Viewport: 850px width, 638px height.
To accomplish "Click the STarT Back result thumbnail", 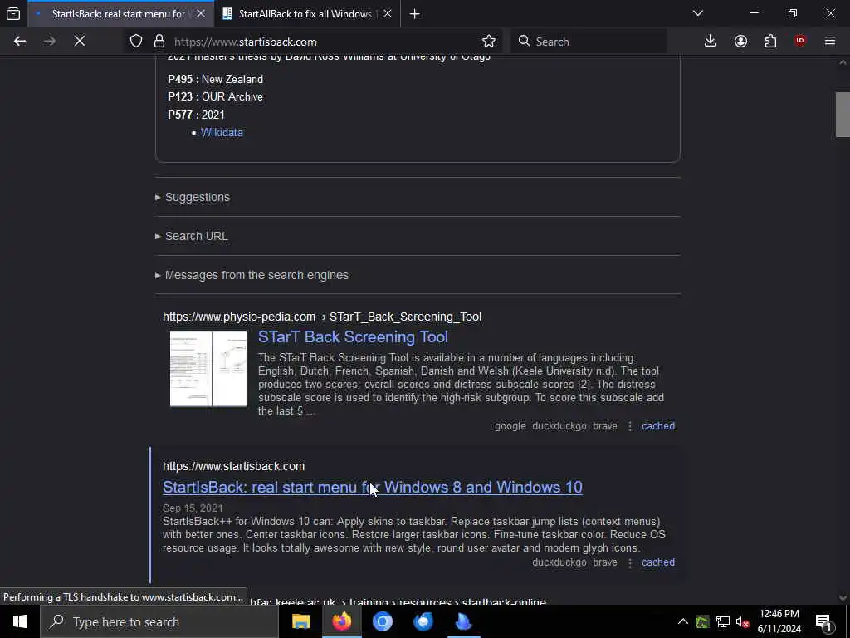I will click(x=208, y=368).
